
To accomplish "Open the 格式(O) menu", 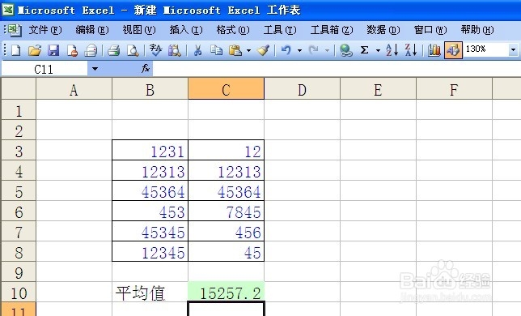I will point(233,30).
